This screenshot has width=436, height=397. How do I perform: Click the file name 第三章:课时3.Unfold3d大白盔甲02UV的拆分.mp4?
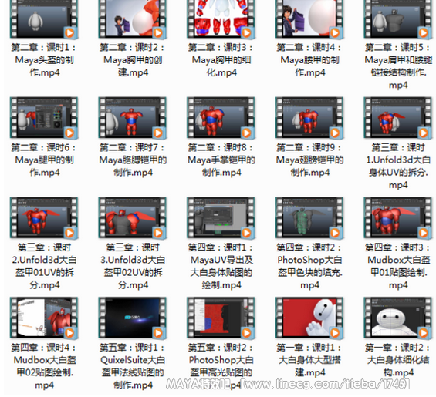(133, 266)
